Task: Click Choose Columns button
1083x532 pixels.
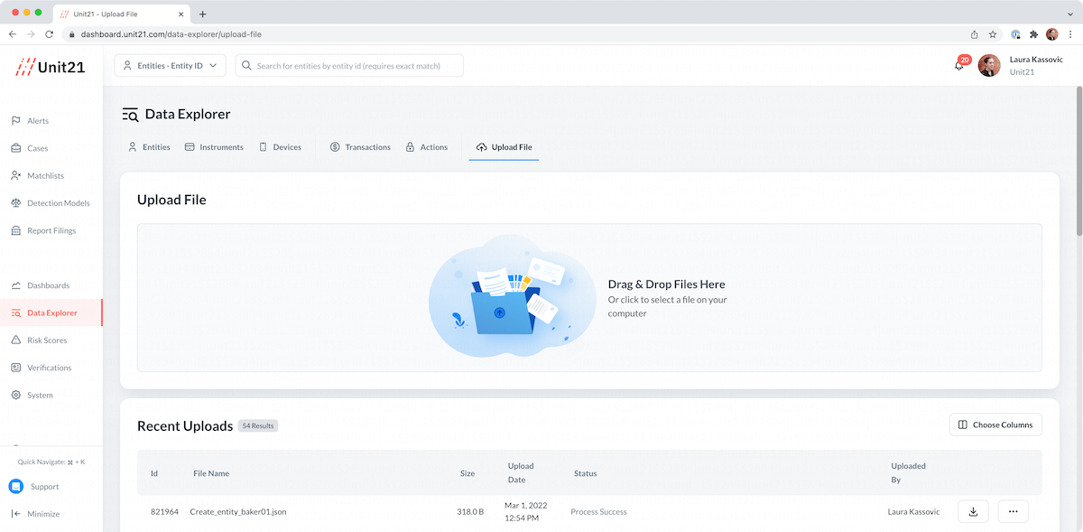Action: 995,425
